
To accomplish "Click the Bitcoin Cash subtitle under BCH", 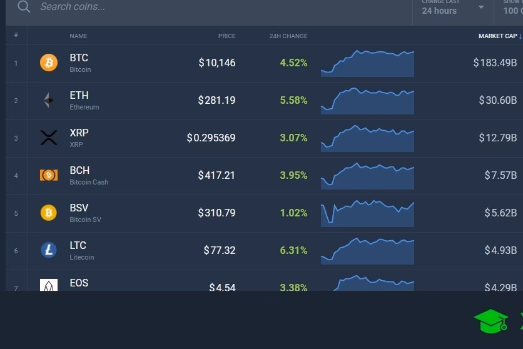I will [89, 182].
